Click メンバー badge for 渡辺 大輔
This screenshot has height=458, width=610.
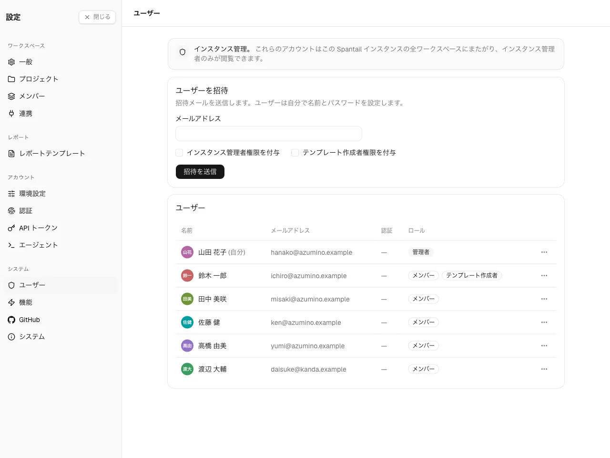(x=423, y=369)
